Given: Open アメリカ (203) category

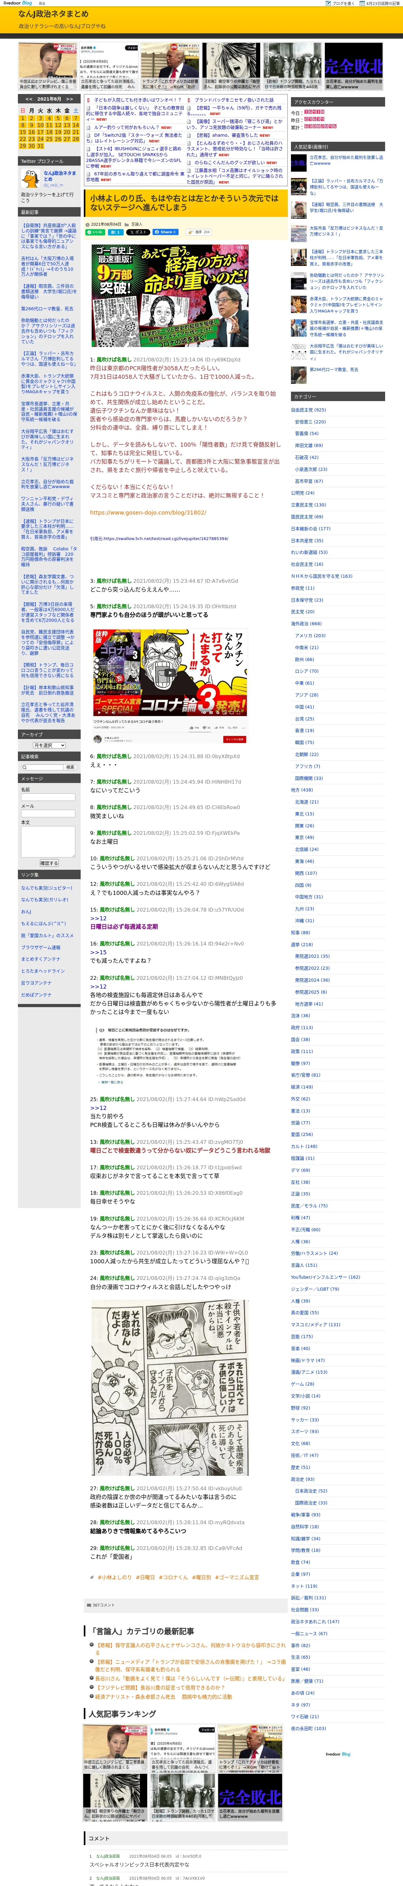Looking at the screenshot, I should pyautogui.click(x=310, y=636).
